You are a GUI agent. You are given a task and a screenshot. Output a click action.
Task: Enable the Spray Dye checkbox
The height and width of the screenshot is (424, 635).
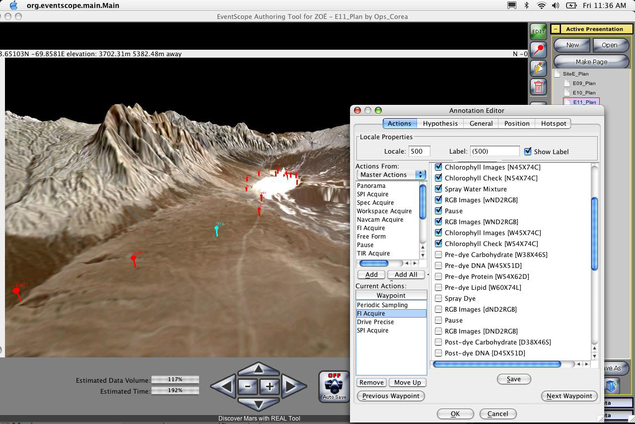click(438, 298)
